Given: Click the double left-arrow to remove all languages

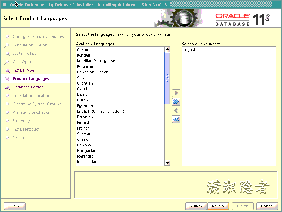Looking at the screenshot, I should 176,119.
